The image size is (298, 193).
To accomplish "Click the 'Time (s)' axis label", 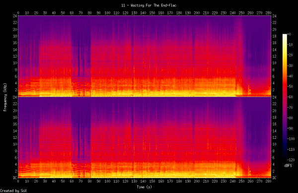I will [x=144, y=187].
